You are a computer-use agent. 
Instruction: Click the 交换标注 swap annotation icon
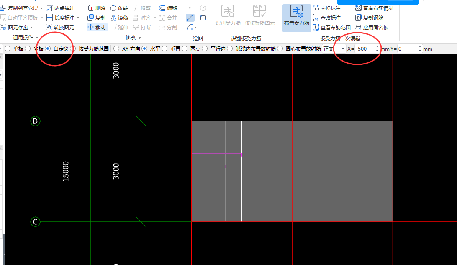[316, 8]
